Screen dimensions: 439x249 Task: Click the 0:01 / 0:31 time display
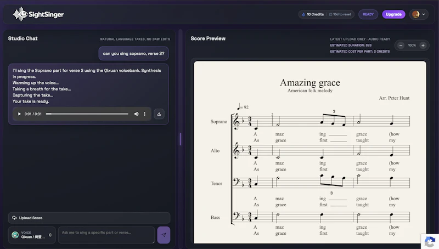pos(33,114)
